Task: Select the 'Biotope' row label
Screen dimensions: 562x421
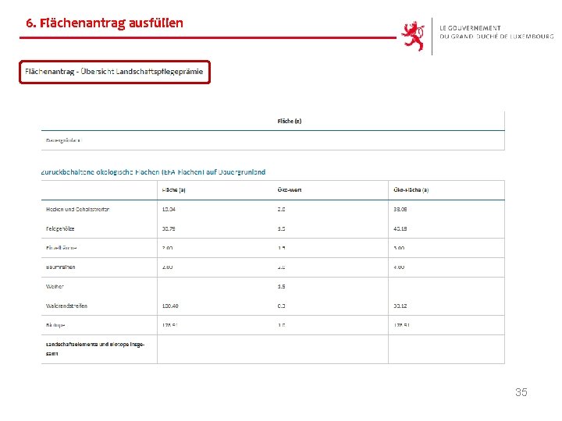Action: 55,325
